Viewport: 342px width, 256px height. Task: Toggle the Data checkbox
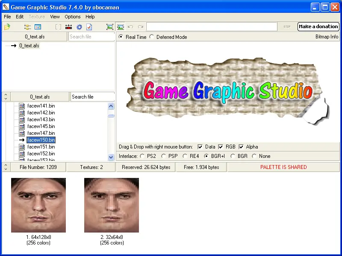pos(200,147)
